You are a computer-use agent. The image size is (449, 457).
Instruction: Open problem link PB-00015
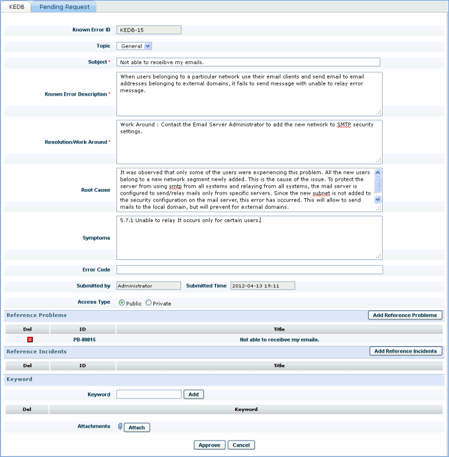pos(84,339)
